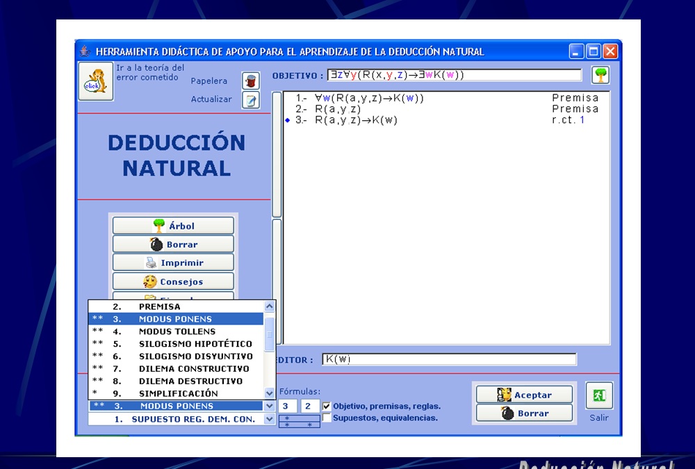Select proof line 1 ∀w(R(a,y,z)→K(w))
The width and height of the screenshot is (695, 469).
(x=369, y=98)
